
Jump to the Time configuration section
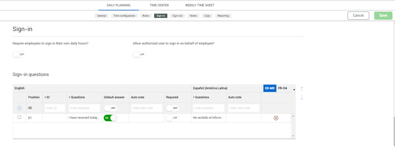124,16
